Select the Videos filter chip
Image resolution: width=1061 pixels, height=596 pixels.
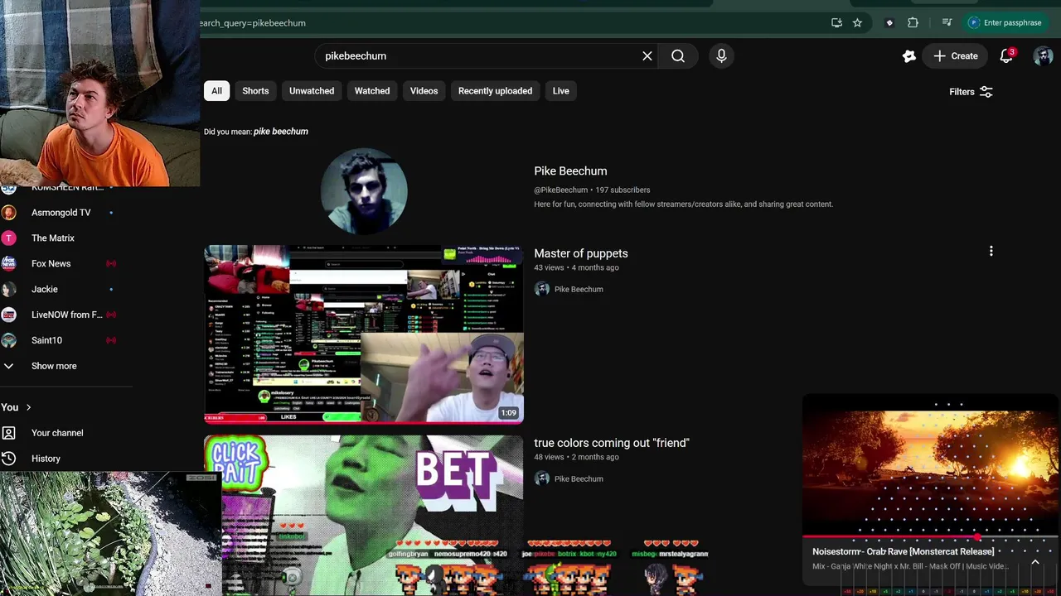point(424,91)
